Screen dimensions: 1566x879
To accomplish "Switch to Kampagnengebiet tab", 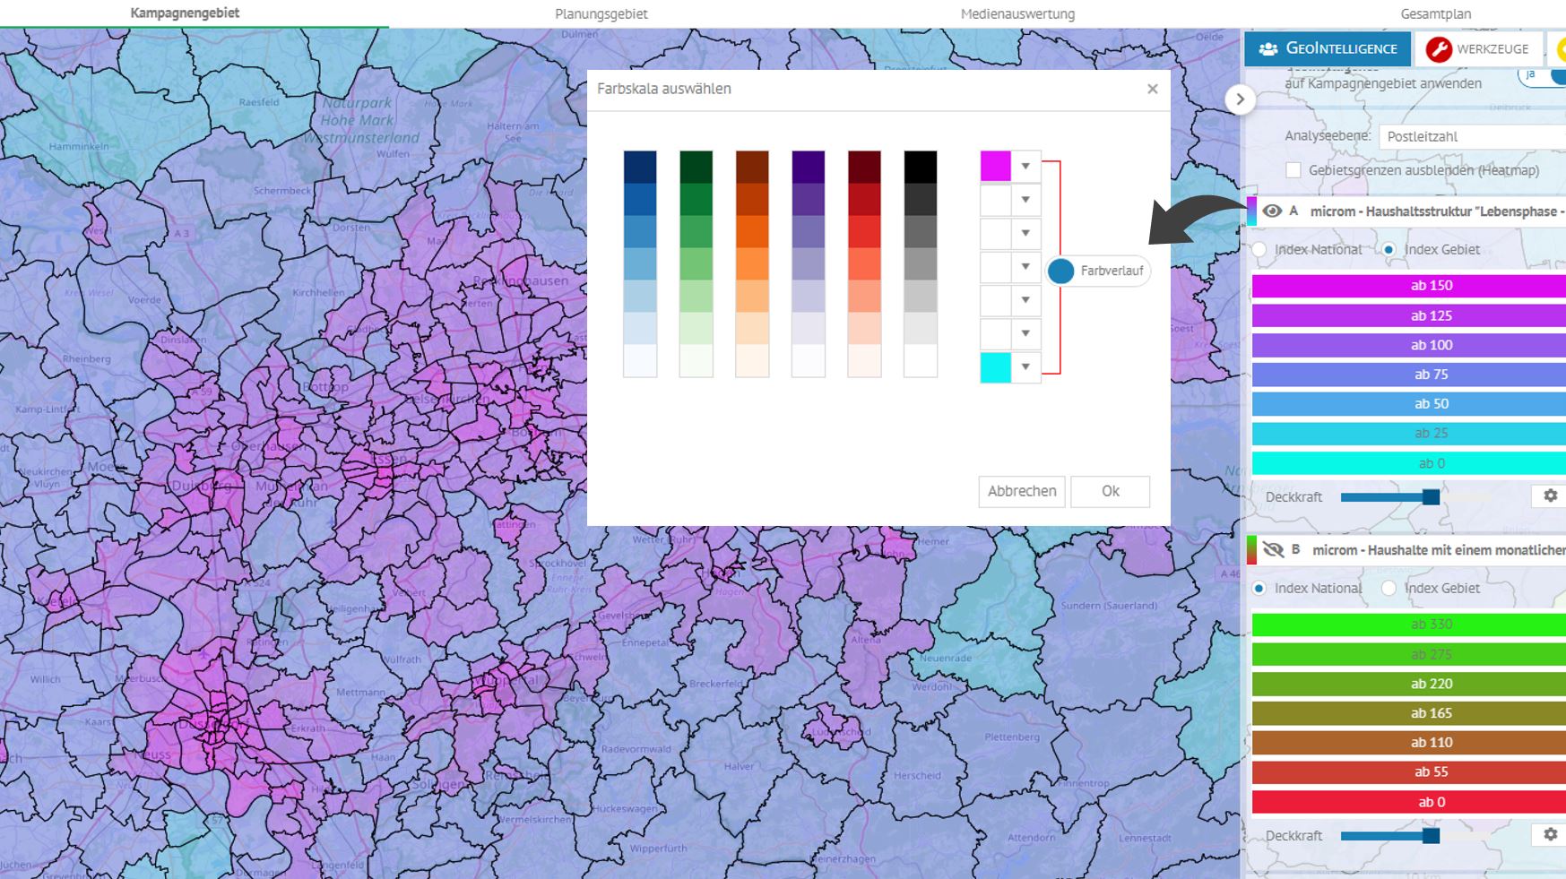I will pos(185,13).
